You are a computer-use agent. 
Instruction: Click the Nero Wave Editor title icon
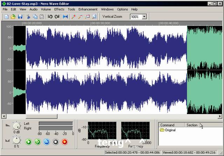coord(4,4)
